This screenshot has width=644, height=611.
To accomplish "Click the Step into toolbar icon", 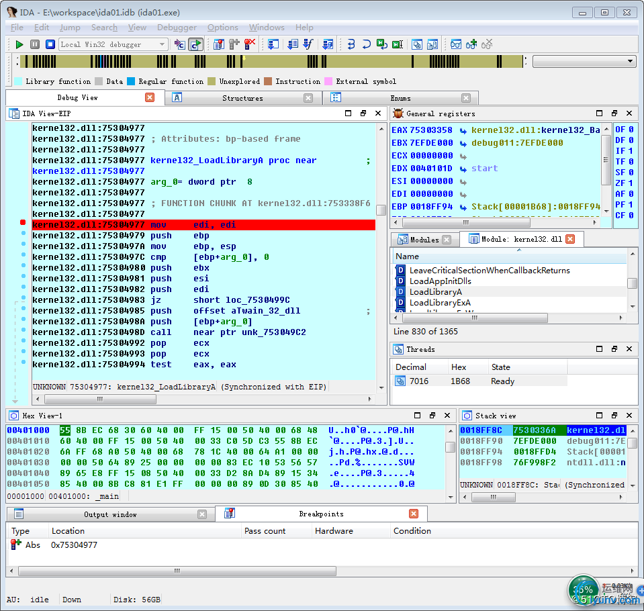I will coord(351,44).
